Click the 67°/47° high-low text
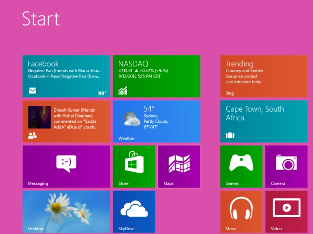The width and height of the screenshot is (313, 234). point(151,127)
